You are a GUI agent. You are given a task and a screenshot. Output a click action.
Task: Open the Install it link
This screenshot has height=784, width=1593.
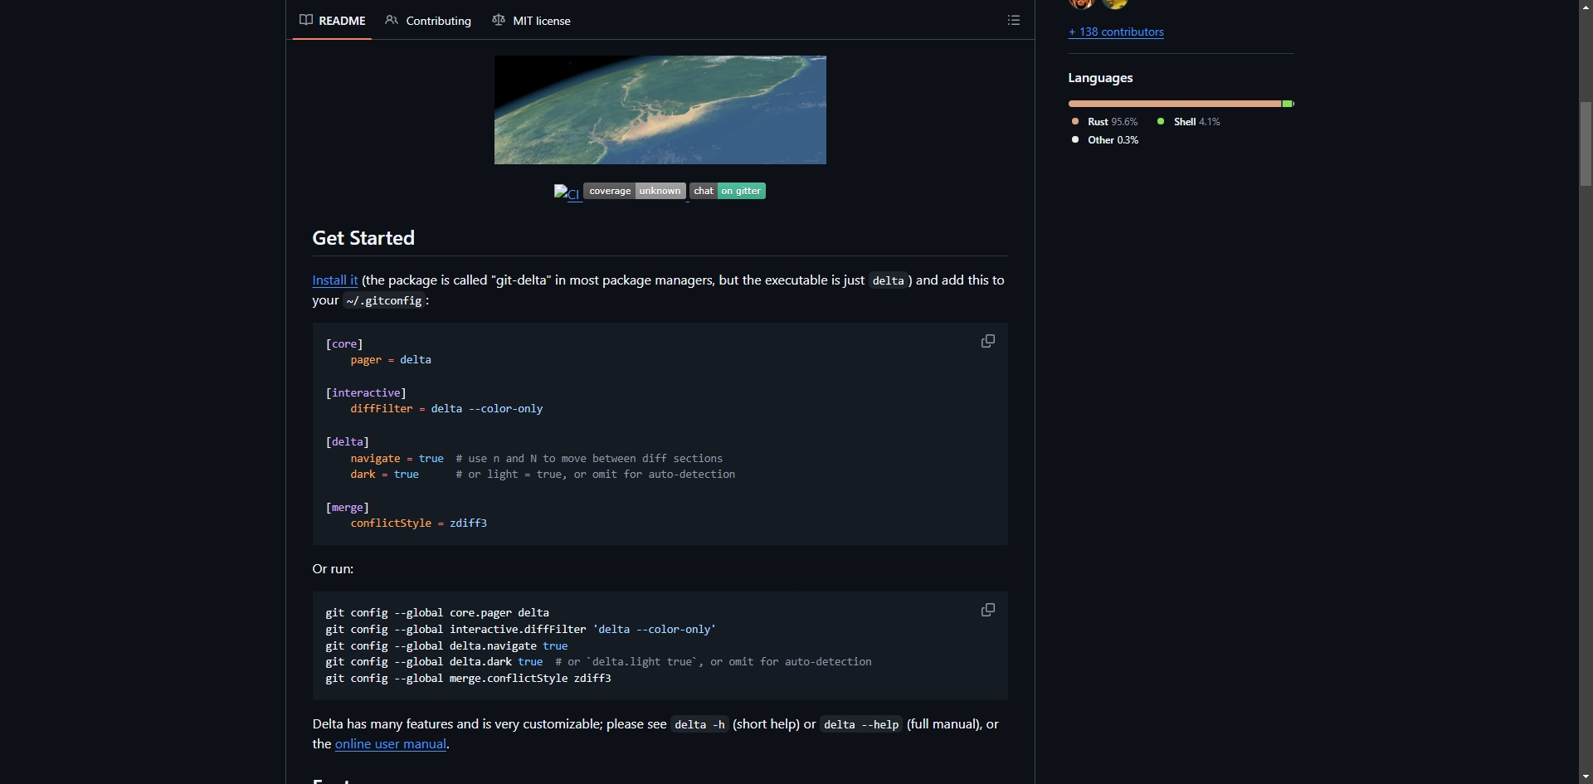coord(335,280)
